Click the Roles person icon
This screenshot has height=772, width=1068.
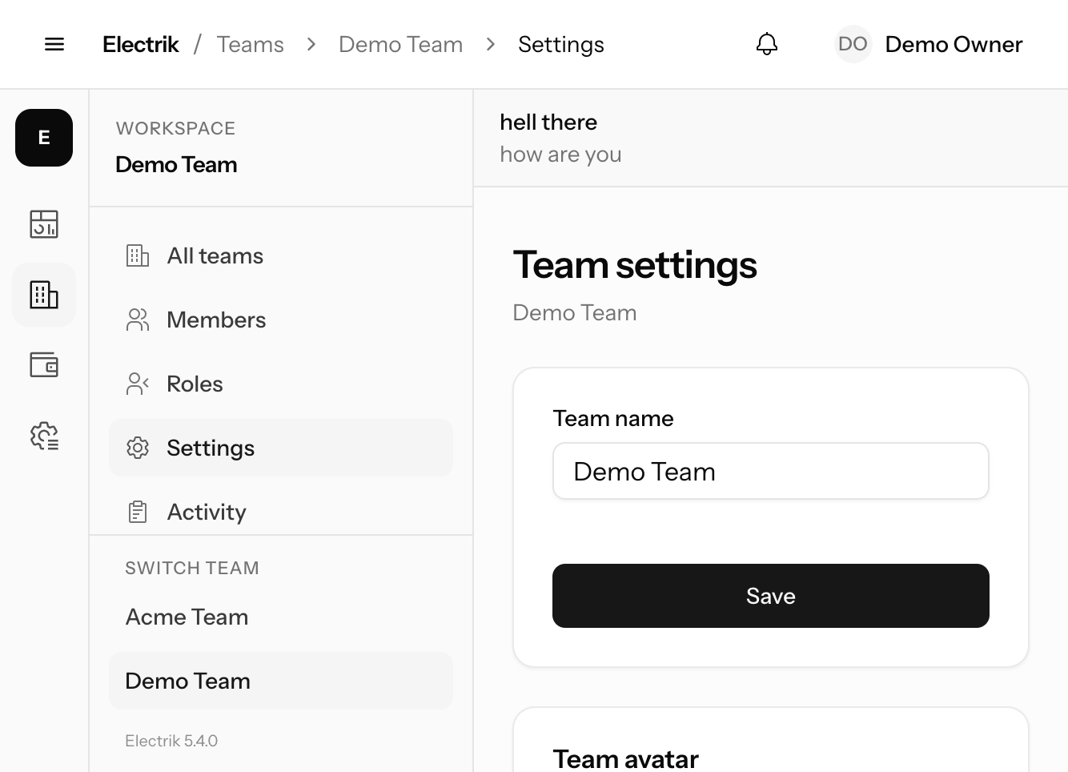point(138,384)
